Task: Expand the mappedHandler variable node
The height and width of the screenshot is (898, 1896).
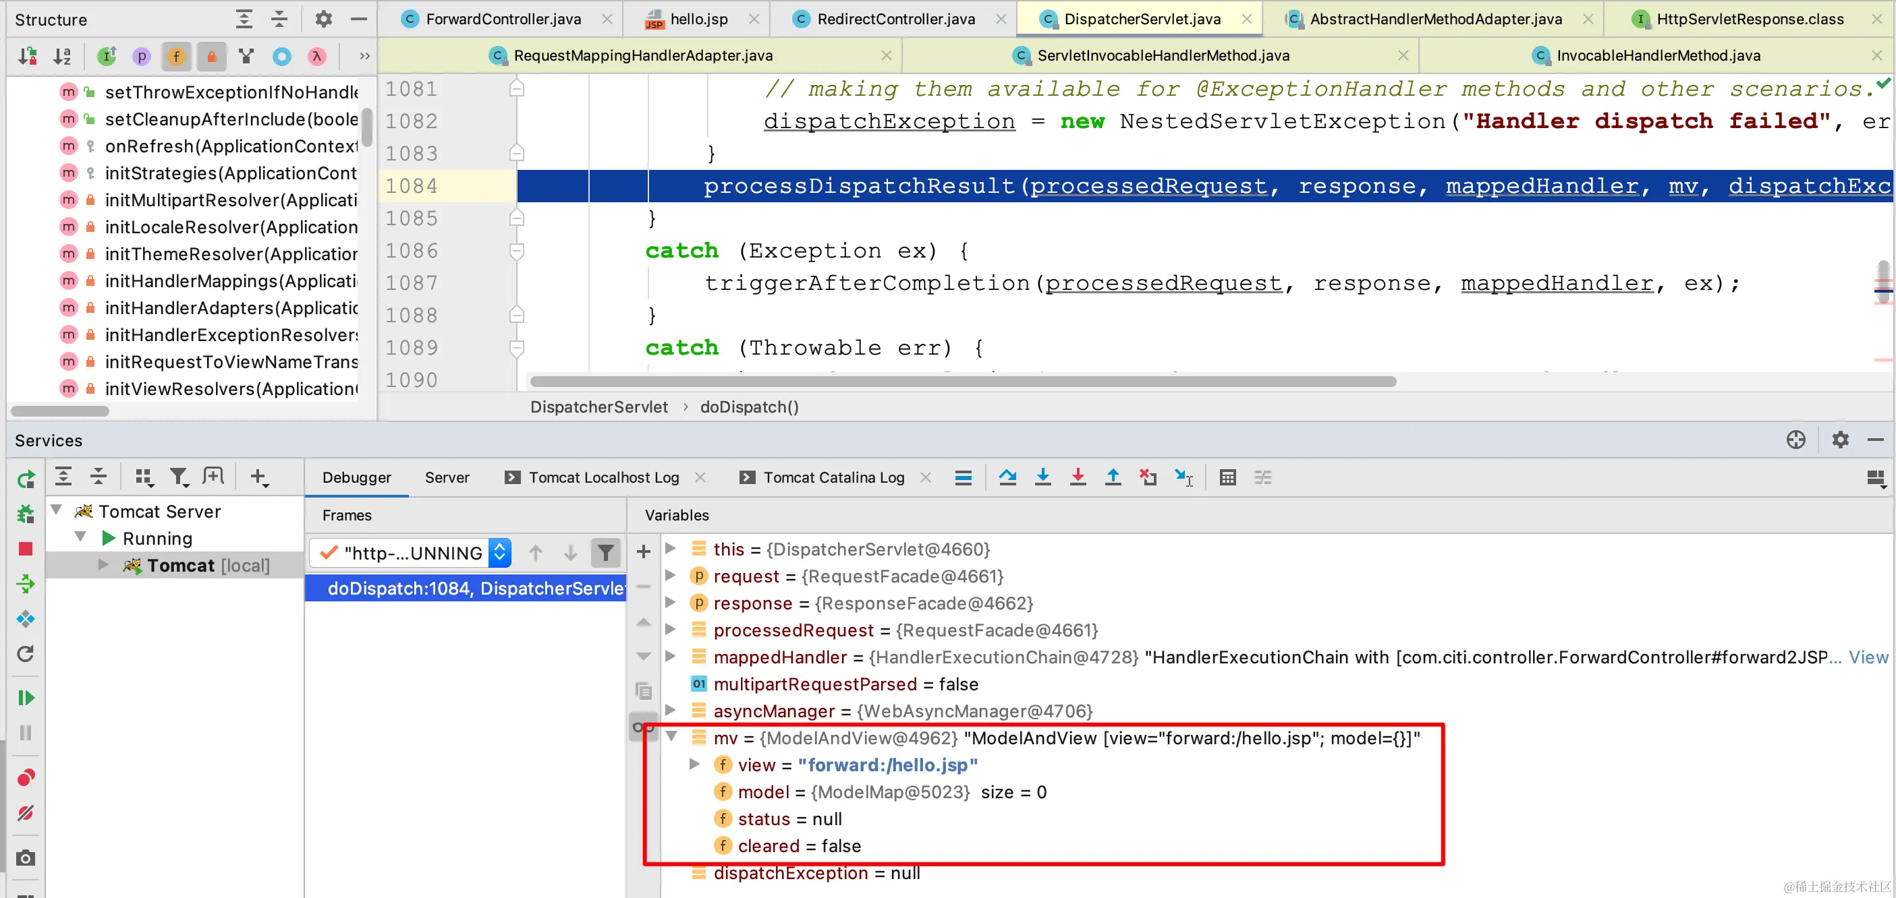Action: pyautogui.click(x=671, y=656)
